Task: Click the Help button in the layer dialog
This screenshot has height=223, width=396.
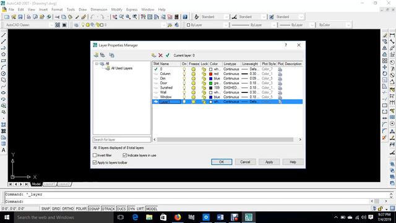Action: click(x=293, y=162)
